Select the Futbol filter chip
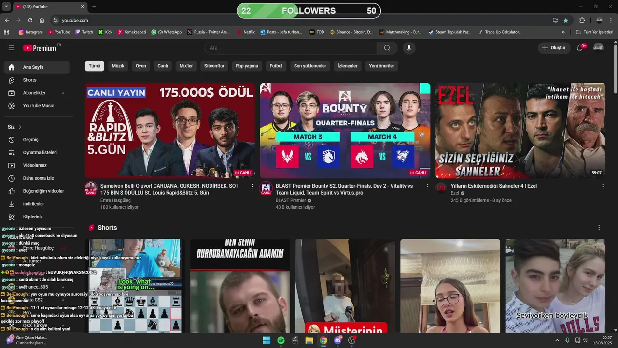Viewport: 618px width, 348px height. click(x=276, y=66)
